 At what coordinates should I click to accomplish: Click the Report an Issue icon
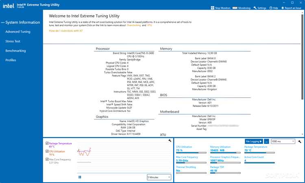tap(283, 8)
